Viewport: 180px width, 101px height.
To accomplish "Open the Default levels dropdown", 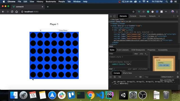I will pyautogui.click(x=167, y=77).
